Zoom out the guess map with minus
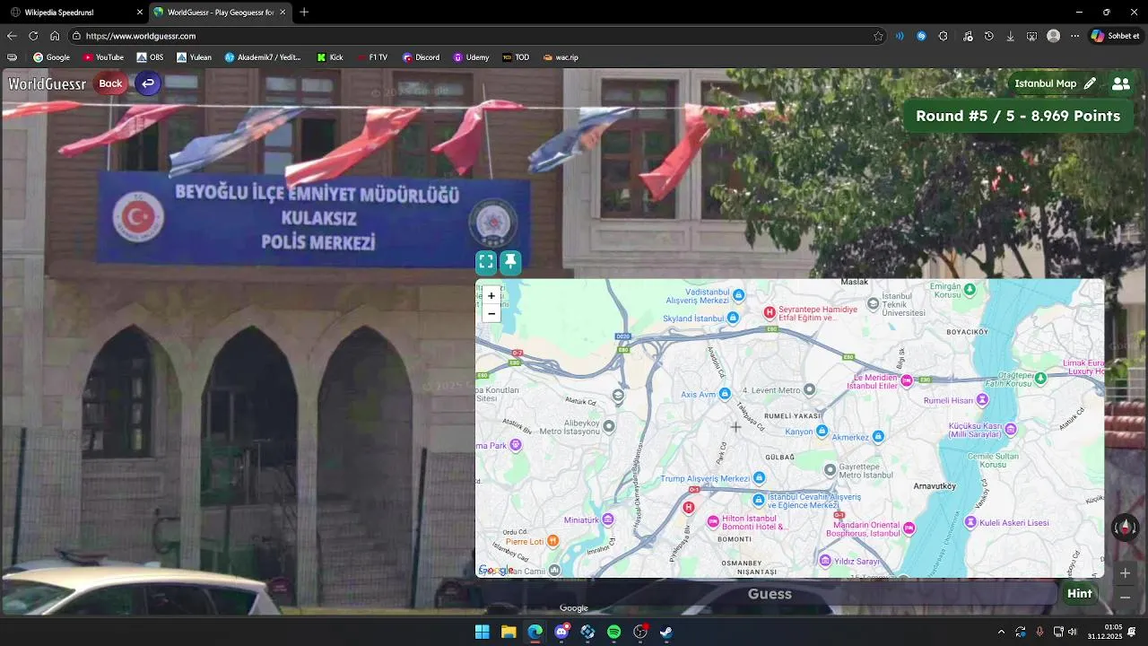 tap(491, 313)
